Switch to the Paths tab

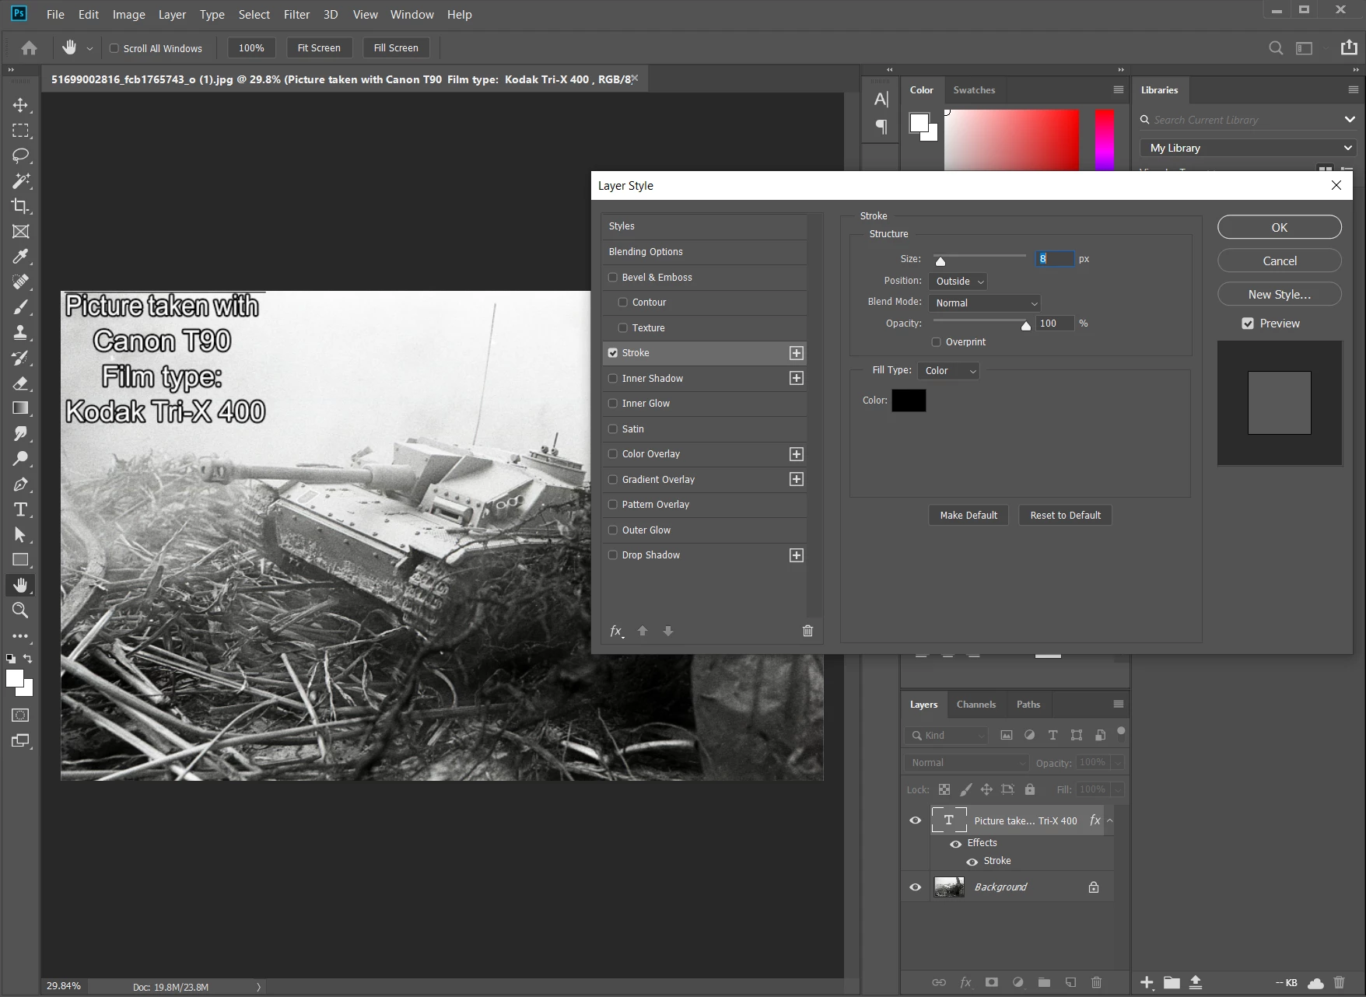tap(1028, 705)
